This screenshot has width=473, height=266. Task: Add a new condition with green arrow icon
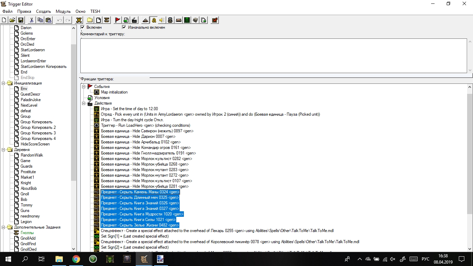126,20
